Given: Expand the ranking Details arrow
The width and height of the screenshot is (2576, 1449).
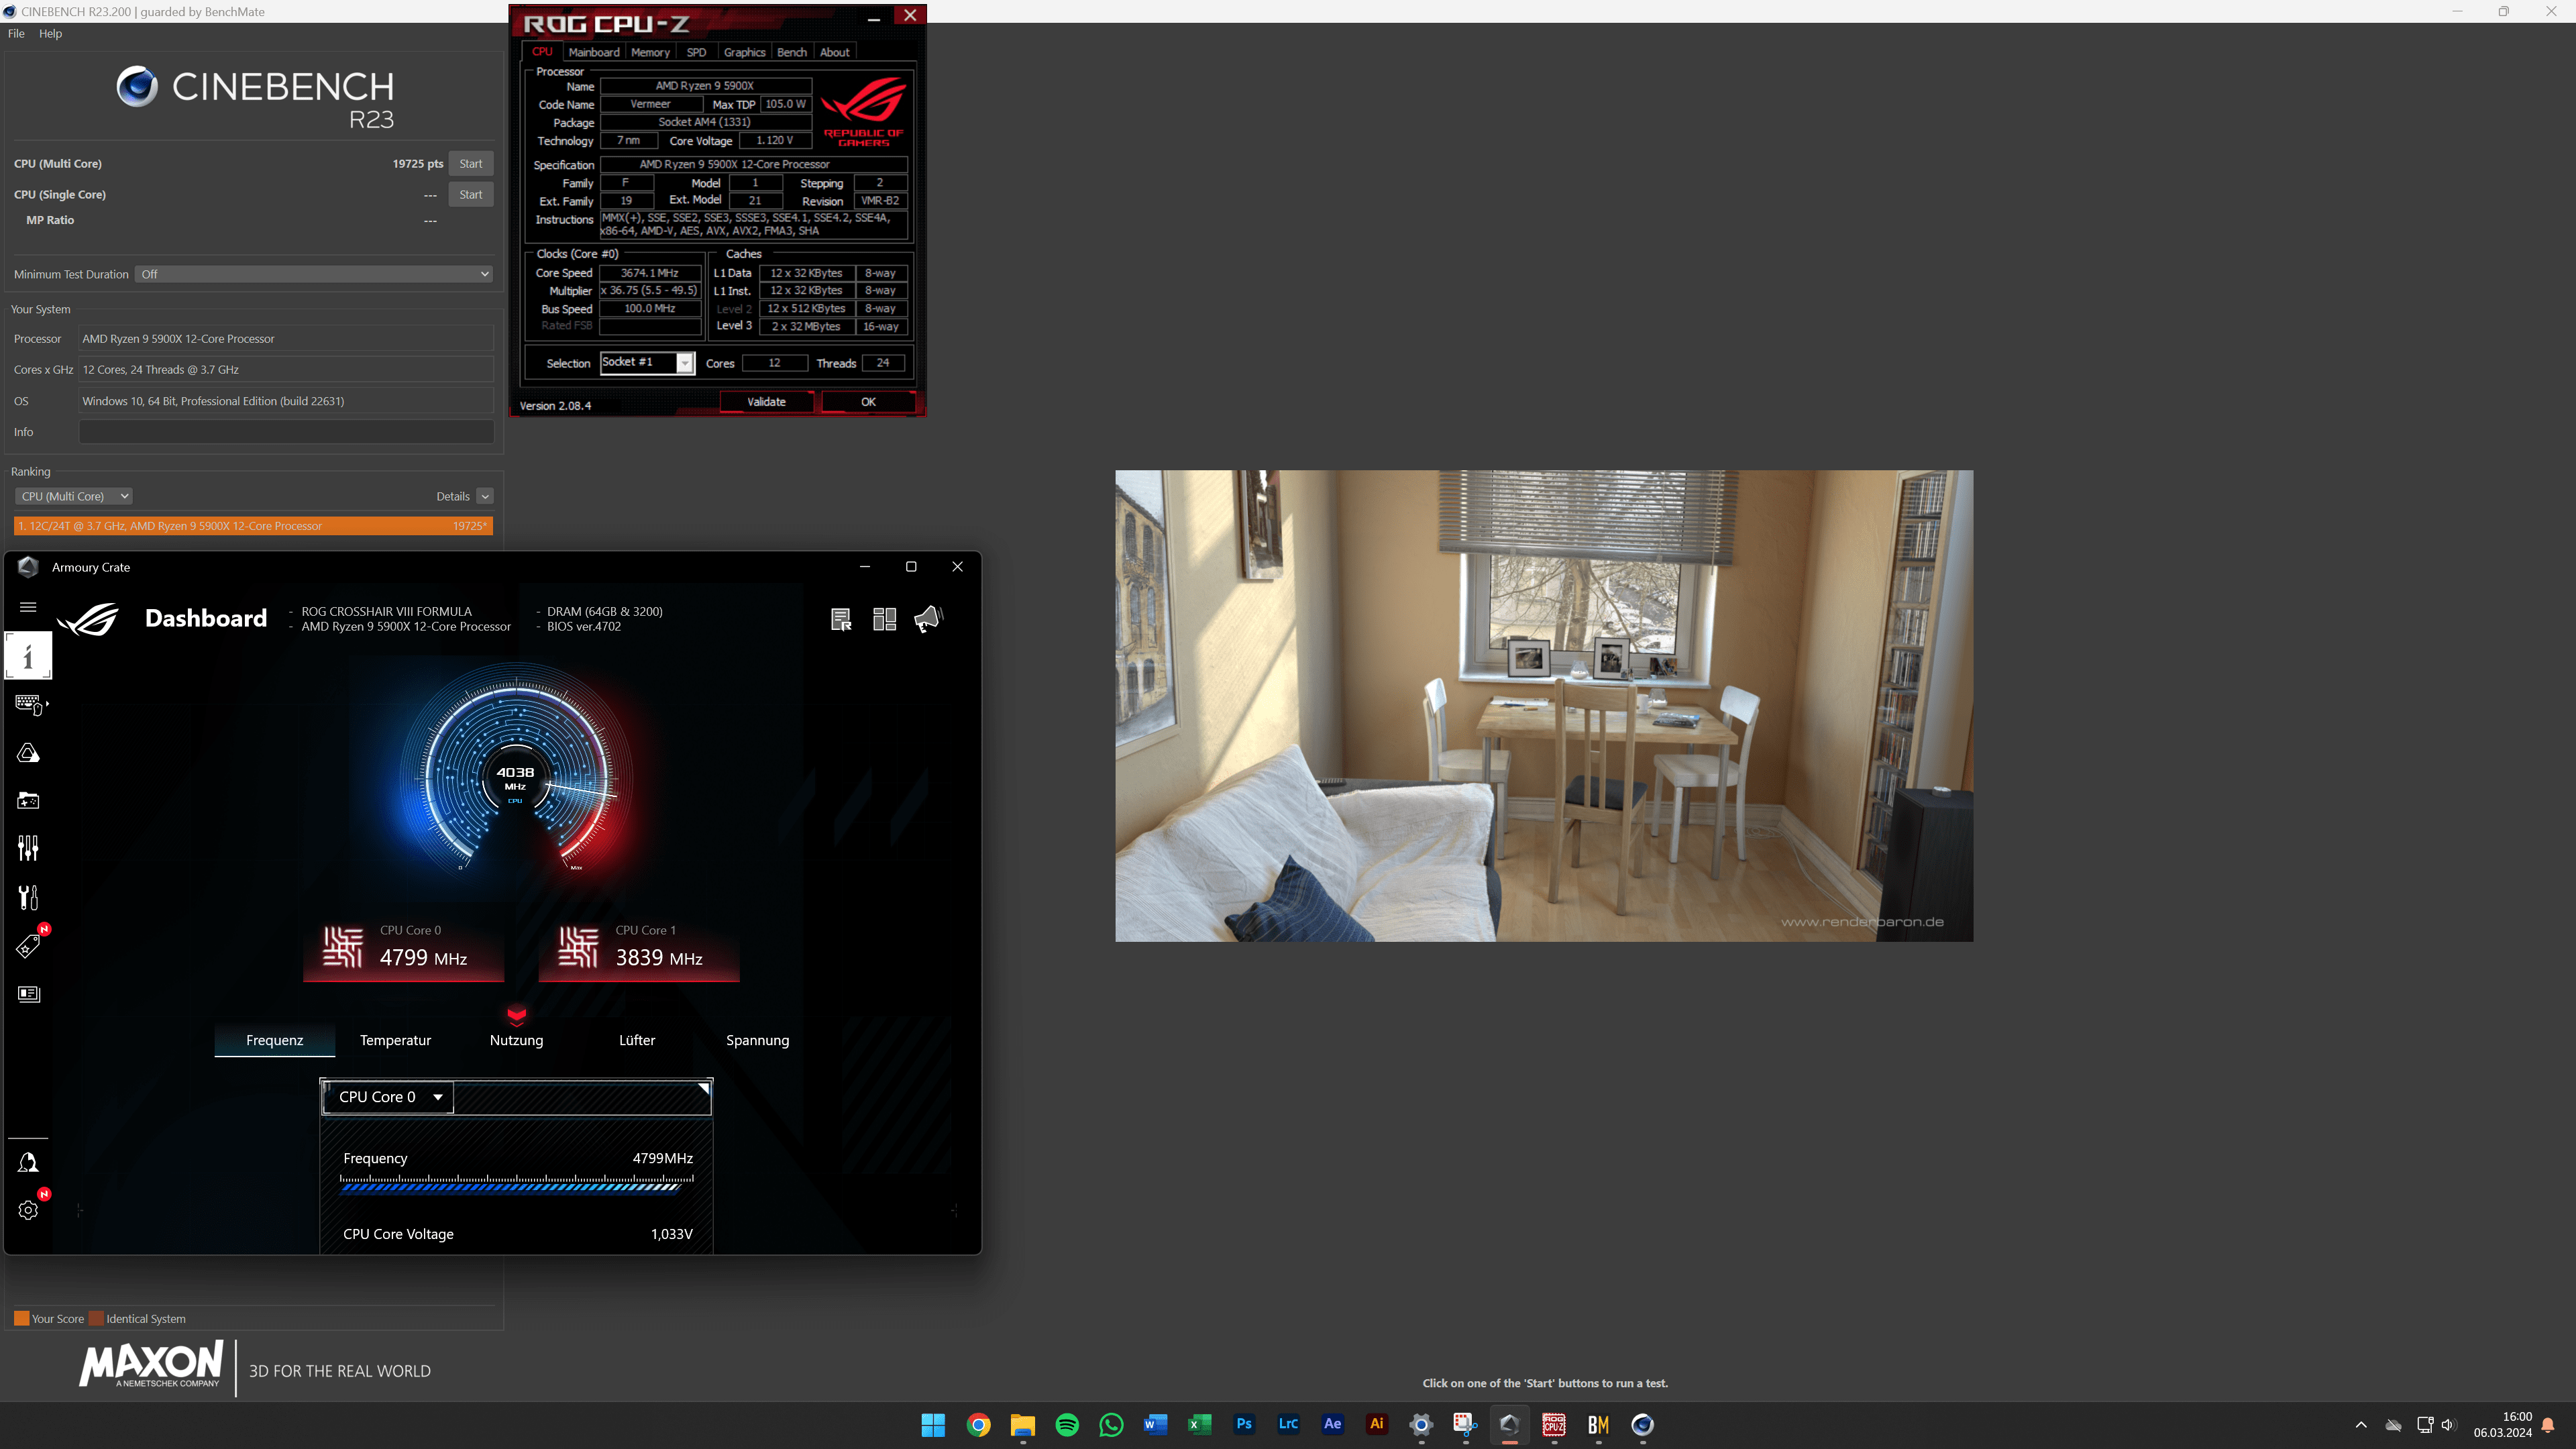Looking at the screenshot, I should coord(485,496).
